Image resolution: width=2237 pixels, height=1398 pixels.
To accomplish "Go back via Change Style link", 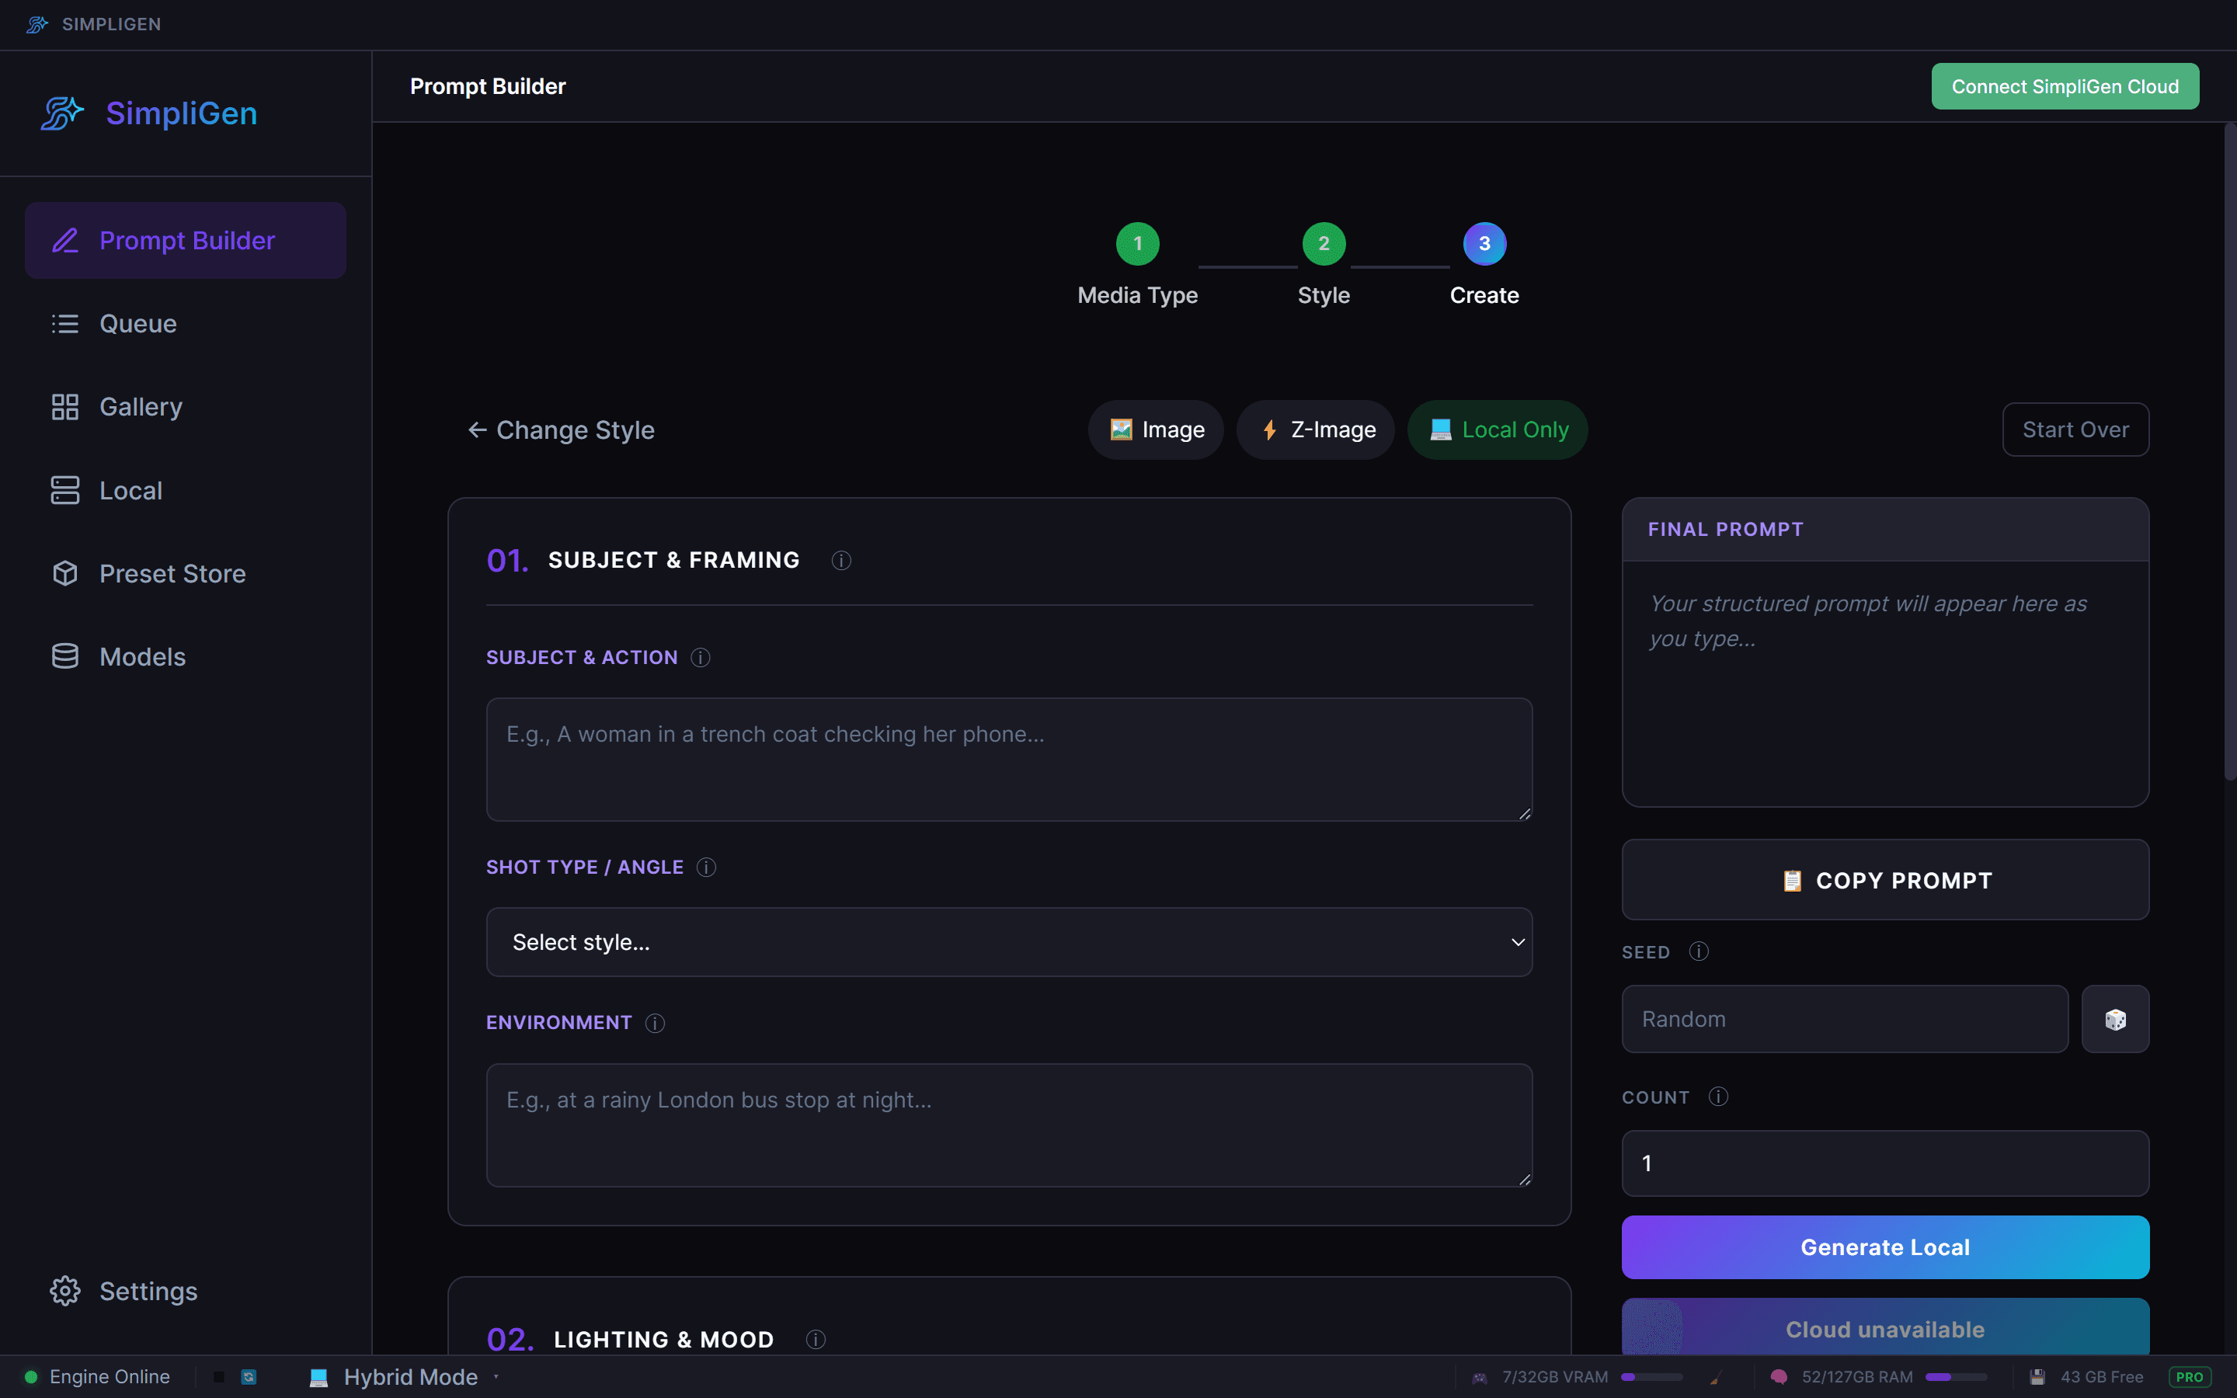I will [561, 430].
